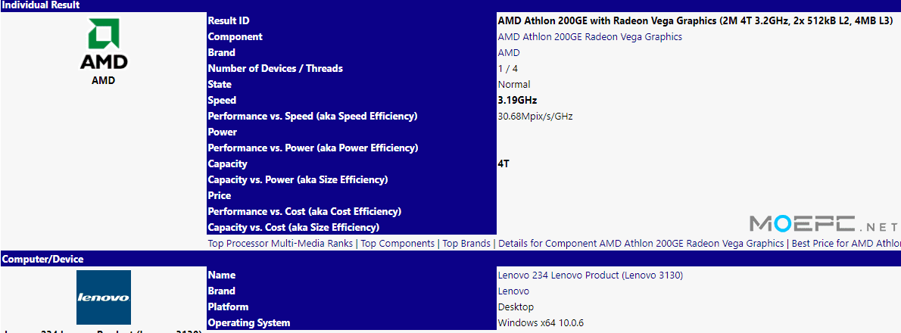Click the AMD caption under the logo
The height and width of the screenshot is (333, 901).
[104, 80]
